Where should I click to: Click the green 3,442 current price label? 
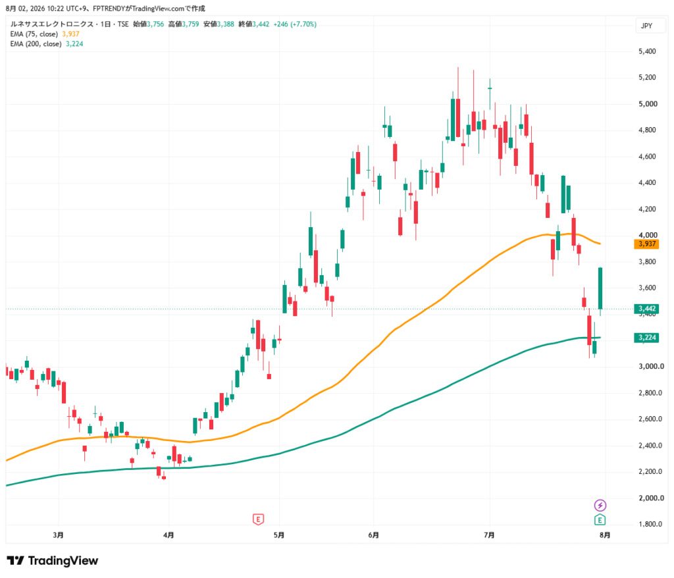click(646, 308)
